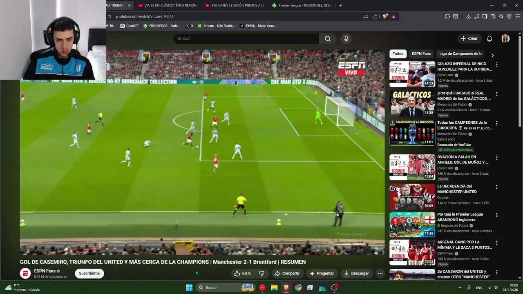Select the ESPN Fans filter chip
Screen dimensions: 523x294
[x=421, y=53]
